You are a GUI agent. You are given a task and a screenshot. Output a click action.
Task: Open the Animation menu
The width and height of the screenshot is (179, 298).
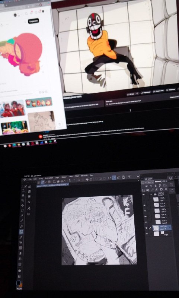coord(49,178)
